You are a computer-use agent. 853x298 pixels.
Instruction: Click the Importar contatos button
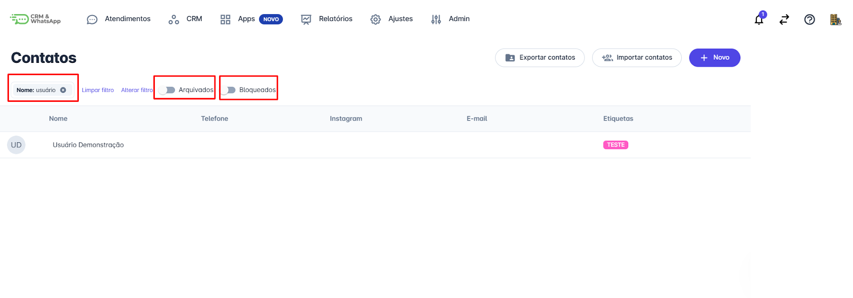pos(637,58)
